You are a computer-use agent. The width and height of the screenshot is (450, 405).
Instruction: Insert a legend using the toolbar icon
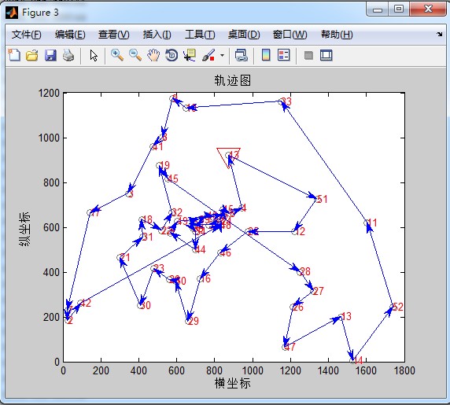coord(283,55)
